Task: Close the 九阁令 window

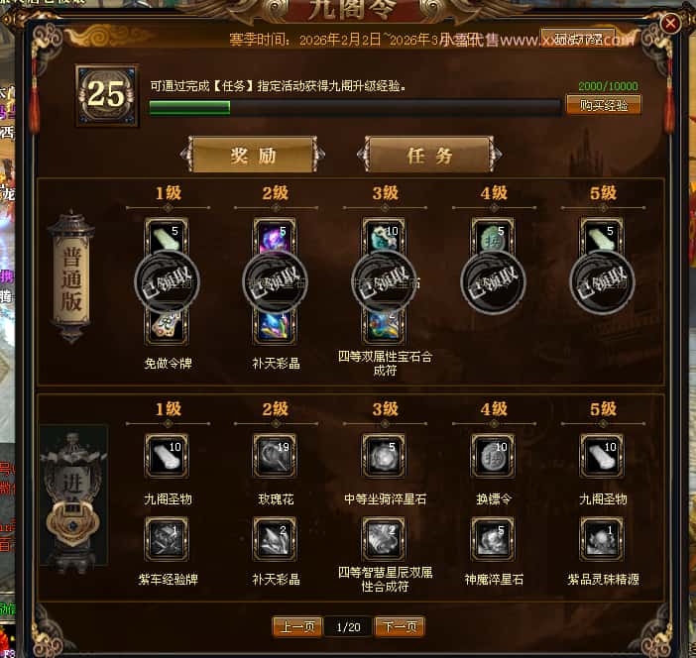Action: [670, 23]
